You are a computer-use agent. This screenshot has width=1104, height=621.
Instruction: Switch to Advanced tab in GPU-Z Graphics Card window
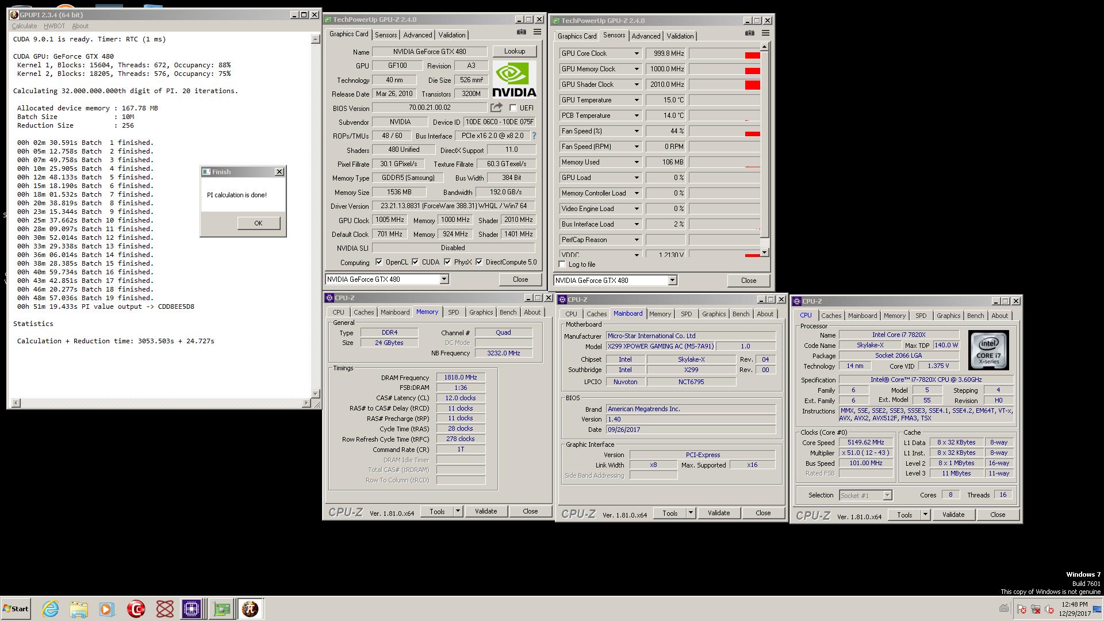[417, 35]
